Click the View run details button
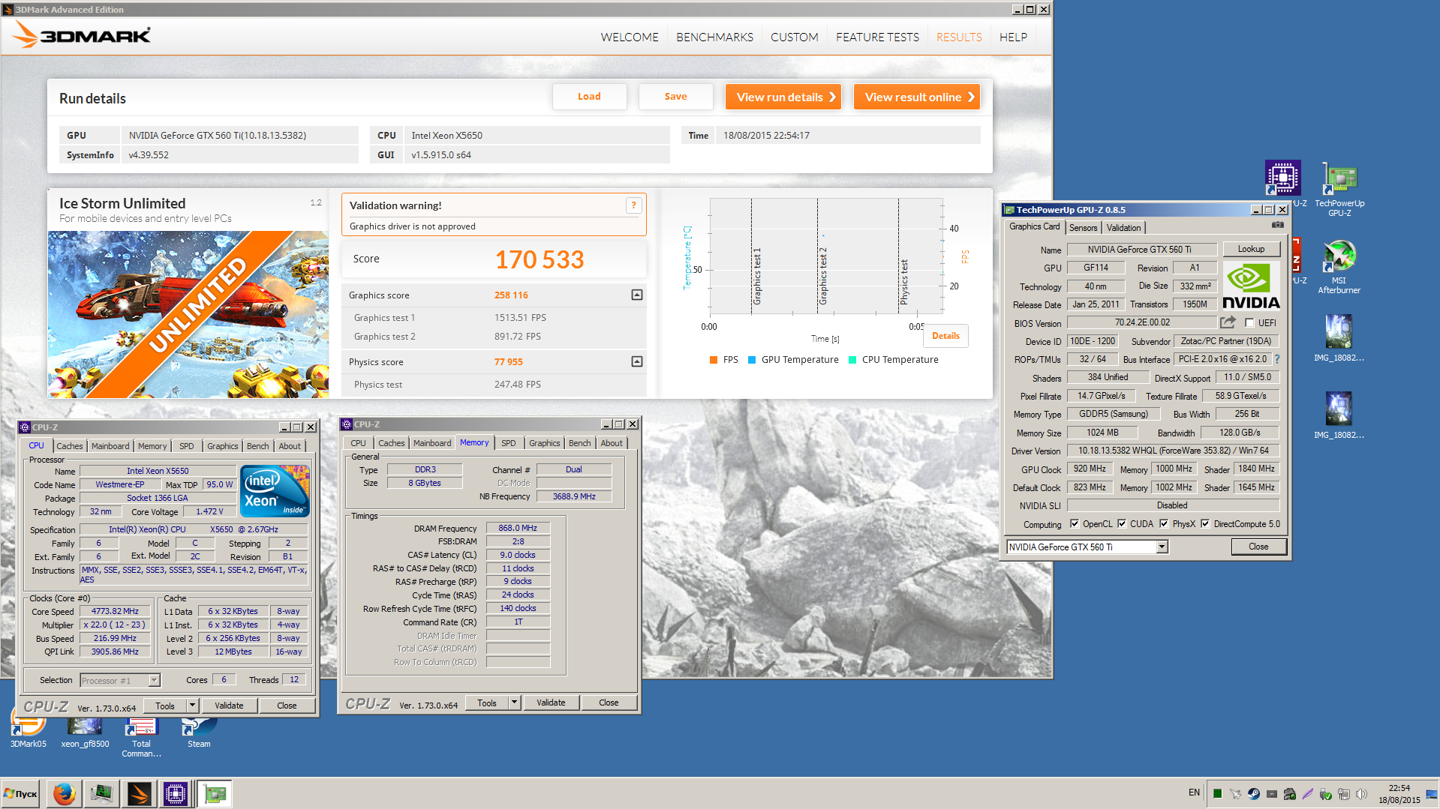The image size is (1440, 809). coord(783,97)
